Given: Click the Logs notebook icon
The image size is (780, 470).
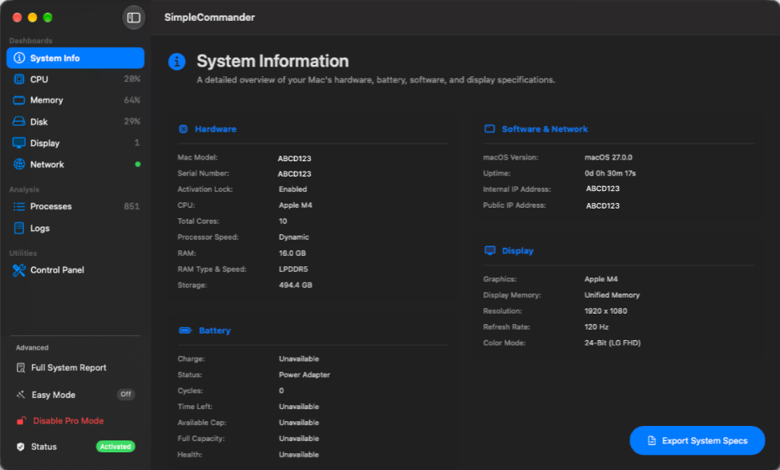Looking at the screenshot, I should (x=19, y=228).
